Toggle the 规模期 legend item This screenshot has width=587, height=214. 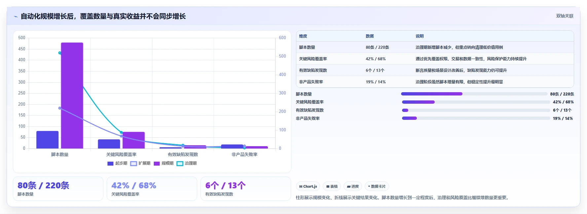point(164,163)
